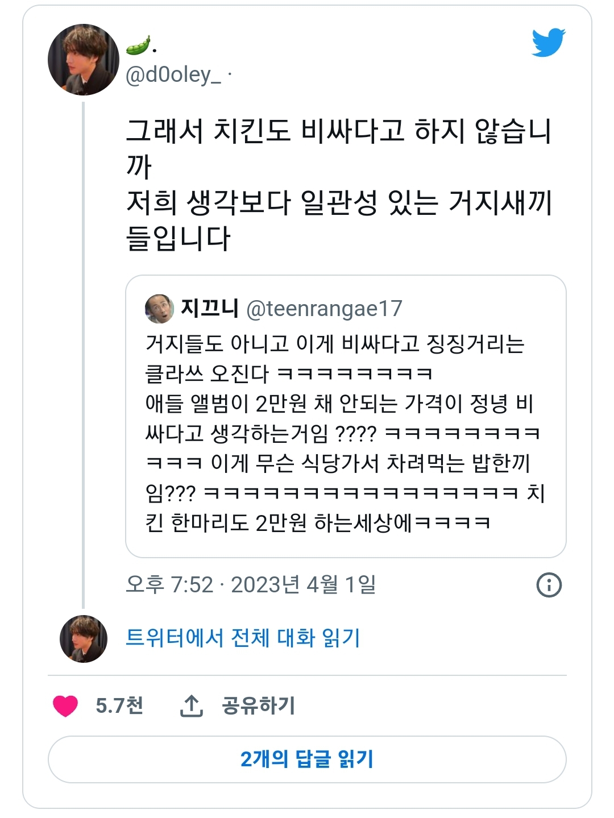This screenshot has height=818, width=614.
Task: Click the 오후 7:52 · 2023년 4월 1일 timestamp
Action: click(251, 584)
